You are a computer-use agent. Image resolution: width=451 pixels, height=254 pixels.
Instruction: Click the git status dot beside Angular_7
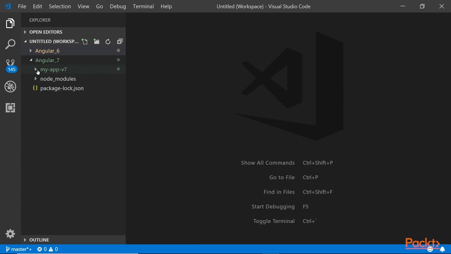(x=118, y=60)
